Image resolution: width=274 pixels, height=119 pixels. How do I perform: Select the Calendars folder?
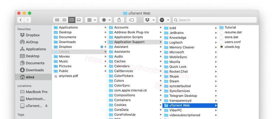coord(135,66)
